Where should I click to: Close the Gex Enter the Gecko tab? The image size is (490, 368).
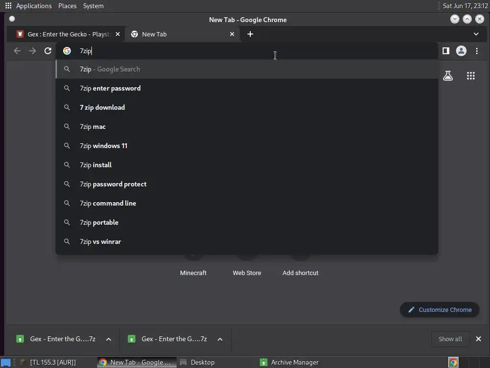point(118,34)
